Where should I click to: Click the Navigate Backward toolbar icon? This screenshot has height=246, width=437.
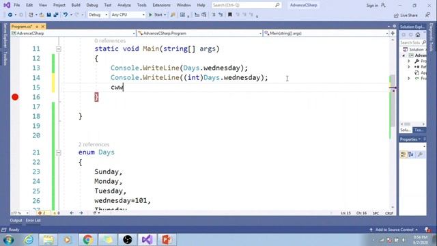[x=10, y=15]
